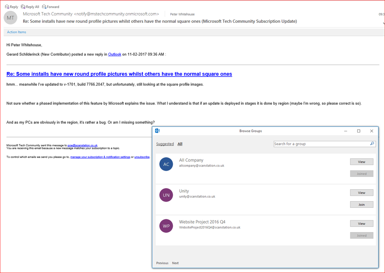Go to Previous page of groups
The height and width of the screenshot is (273, 385).
pos(162,263)
